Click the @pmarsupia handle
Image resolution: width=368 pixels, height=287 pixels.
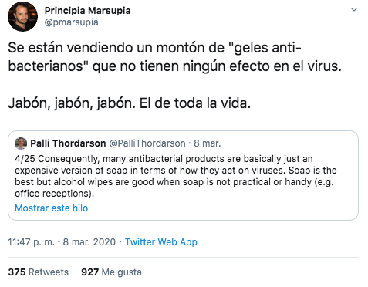71,22
